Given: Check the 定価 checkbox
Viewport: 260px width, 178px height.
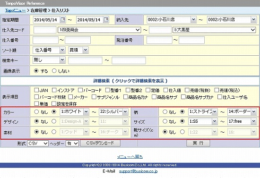Looking at the screenshot, I should (x=148, y=90).
